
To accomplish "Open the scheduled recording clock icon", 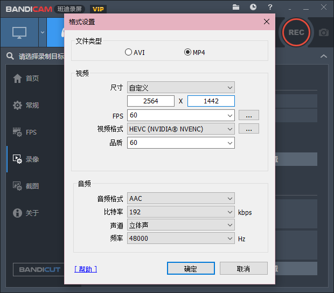I will 253,7.
